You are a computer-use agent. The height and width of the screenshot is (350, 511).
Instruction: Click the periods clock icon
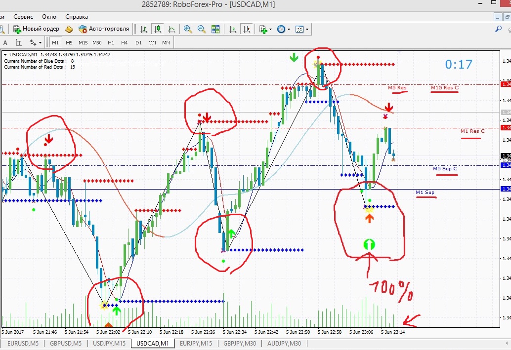(281, 29)
